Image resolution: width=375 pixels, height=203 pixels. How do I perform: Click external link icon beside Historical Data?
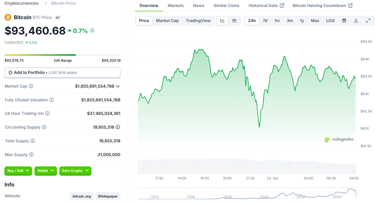coord(282,6)
